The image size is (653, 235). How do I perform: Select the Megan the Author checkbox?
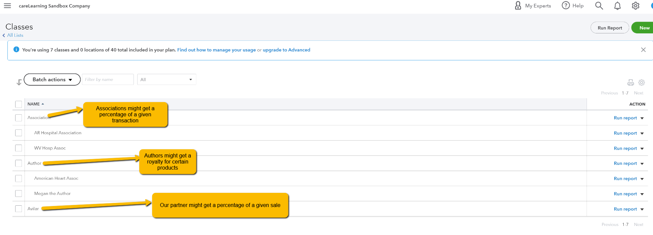click(19, 194)
